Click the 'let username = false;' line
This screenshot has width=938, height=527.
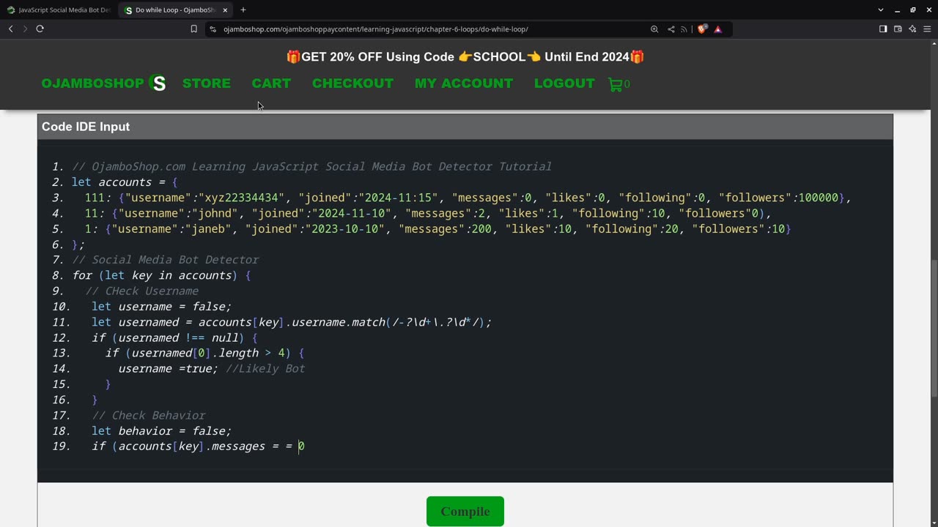[161, 306]
